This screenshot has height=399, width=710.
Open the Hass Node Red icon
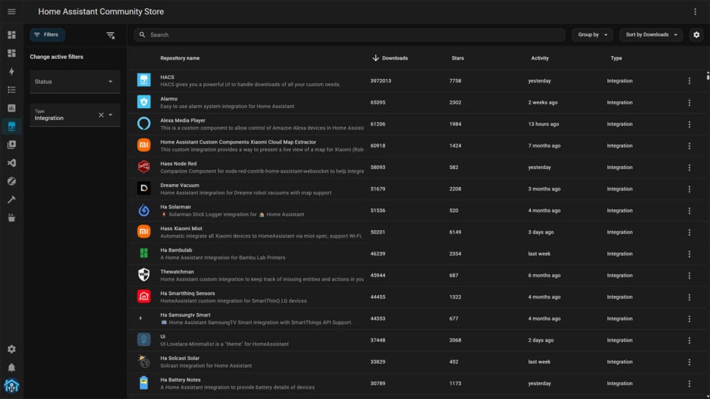click(x=144, y=167)
